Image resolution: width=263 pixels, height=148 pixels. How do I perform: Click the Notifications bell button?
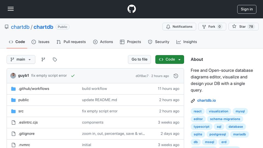tap(179, 27)
